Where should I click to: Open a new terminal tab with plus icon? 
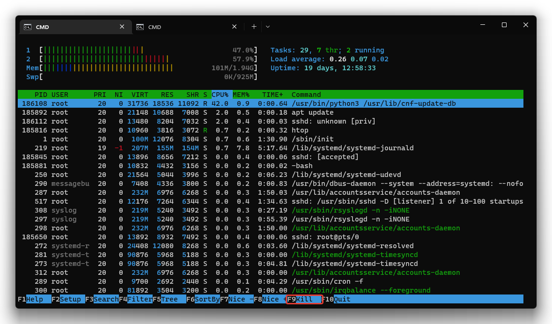point(254,27)
